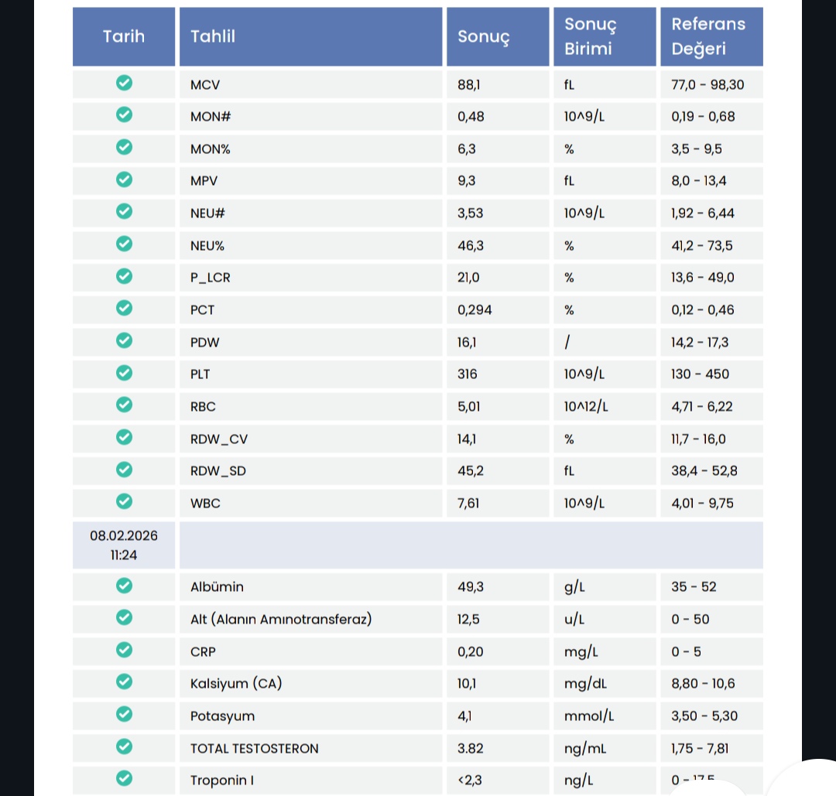
Task: Click the Tarih column header
Action: coord(124,36)
